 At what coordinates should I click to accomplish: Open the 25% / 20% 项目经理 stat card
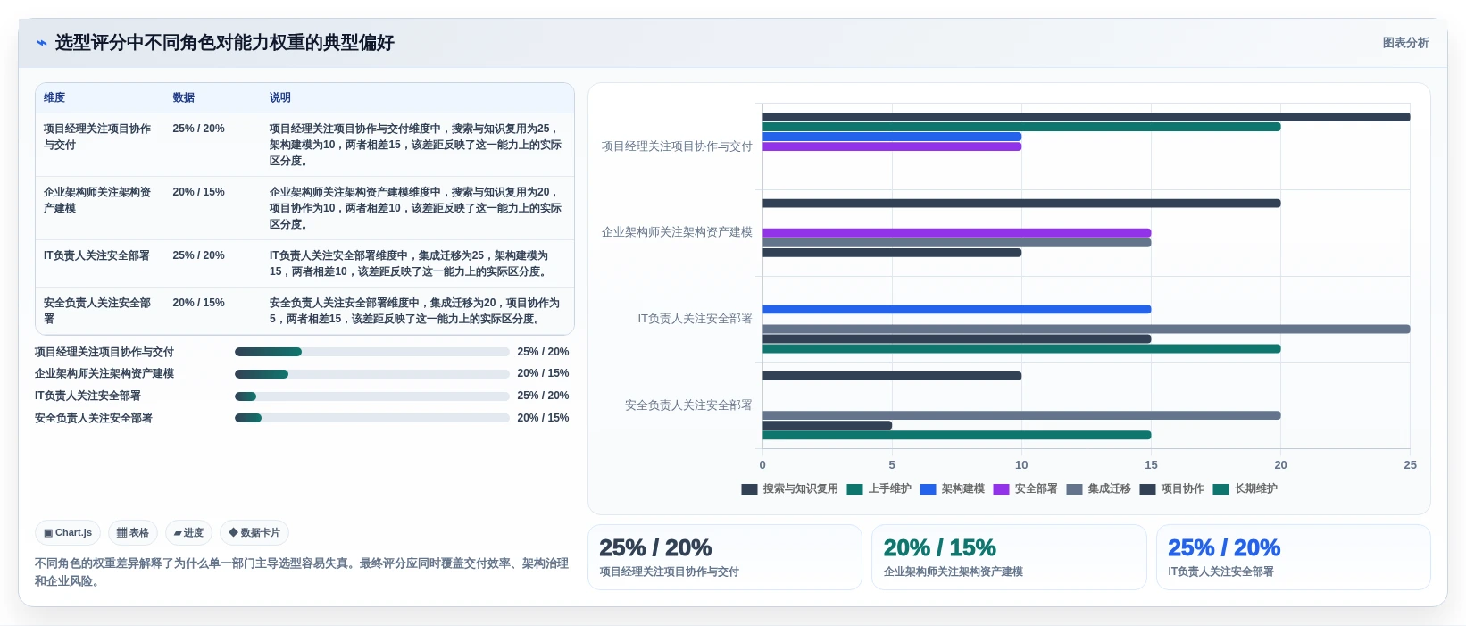724,557
